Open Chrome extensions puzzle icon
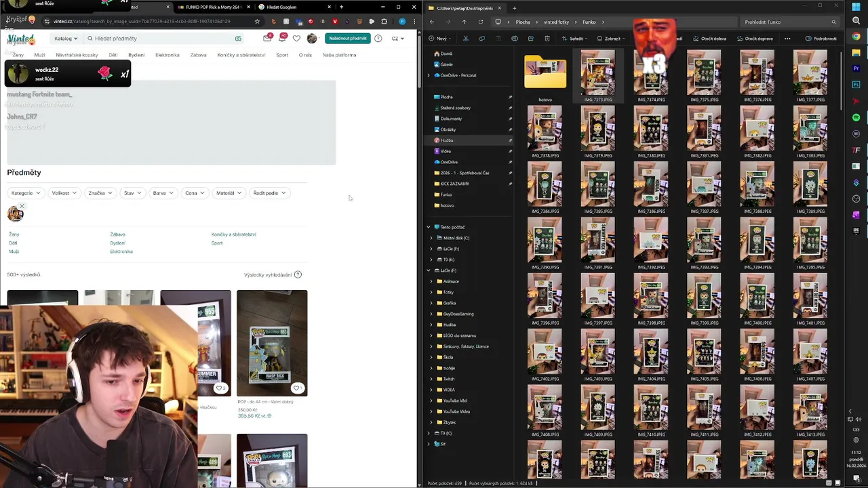Screen dimensions: 868x488 384,22
